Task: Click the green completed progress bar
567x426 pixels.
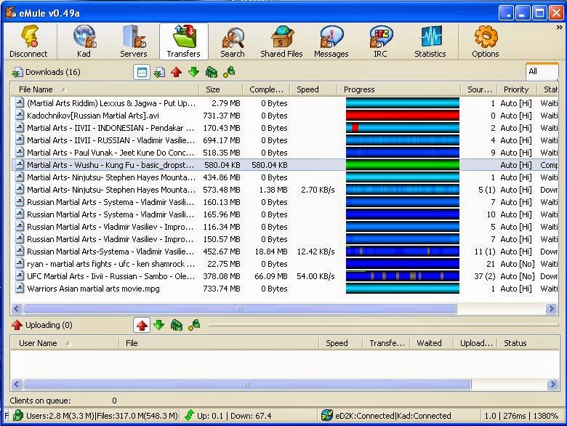Action: (403, 165)
